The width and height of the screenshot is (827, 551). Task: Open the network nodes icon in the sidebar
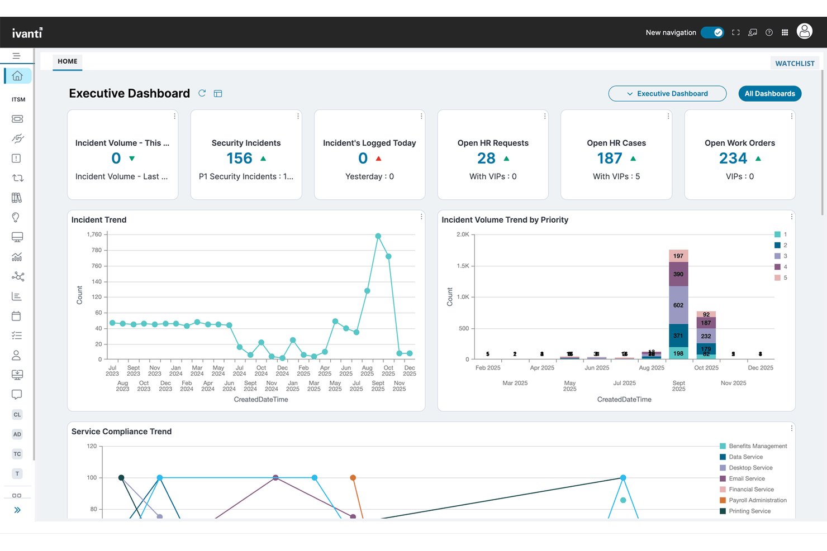coord(18,276)
